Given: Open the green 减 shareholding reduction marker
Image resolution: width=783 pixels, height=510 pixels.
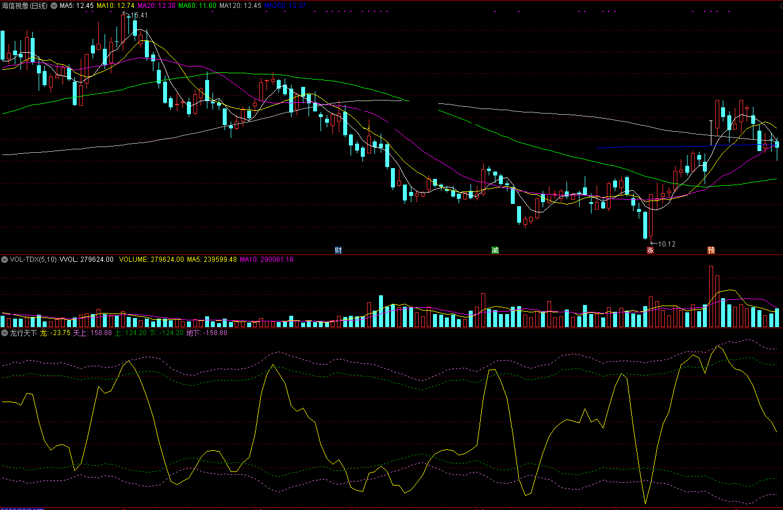Looking at the screenshot, I should point(495,250).
